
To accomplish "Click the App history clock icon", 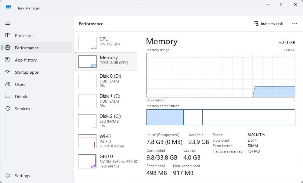I will click(x=8, y=60).
